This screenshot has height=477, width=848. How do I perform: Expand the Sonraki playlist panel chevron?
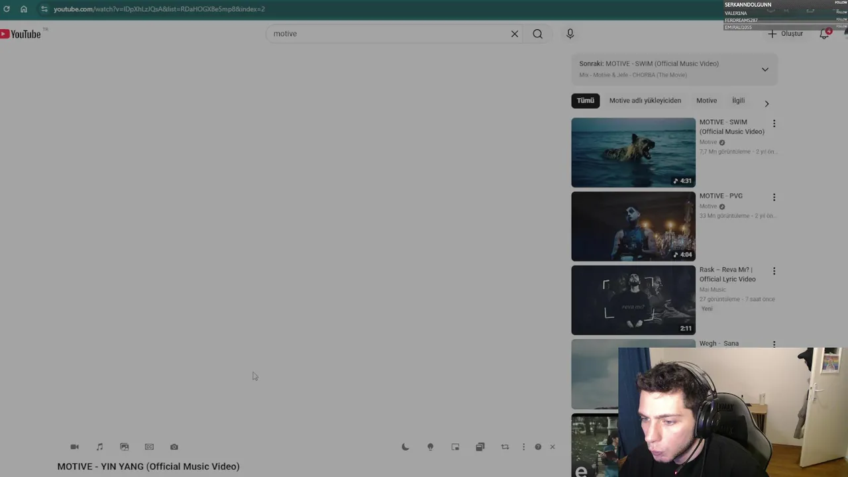pyautogui.click(x=765, y=70)
